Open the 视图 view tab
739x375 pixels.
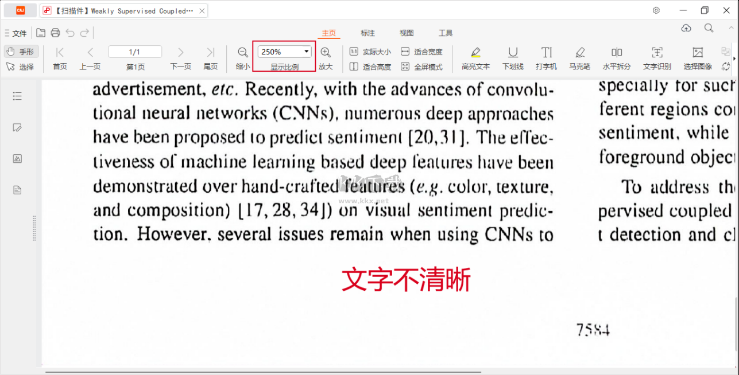407,33
